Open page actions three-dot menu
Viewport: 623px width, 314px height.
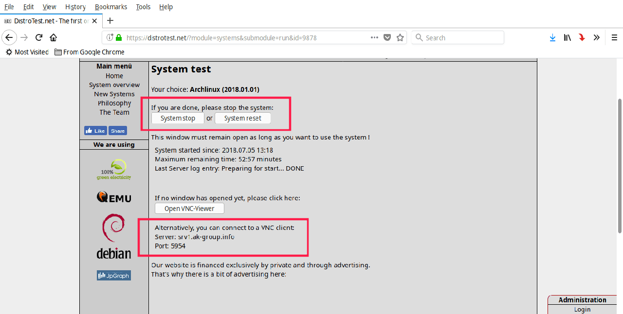point(374,38)
